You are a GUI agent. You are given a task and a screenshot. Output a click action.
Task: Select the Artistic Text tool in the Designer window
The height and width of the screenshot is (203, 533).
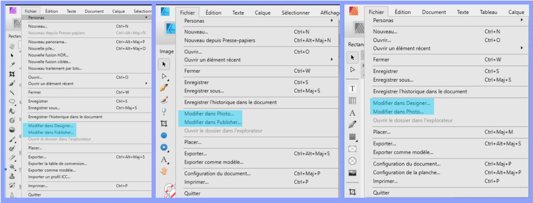[x=164, y=159]
